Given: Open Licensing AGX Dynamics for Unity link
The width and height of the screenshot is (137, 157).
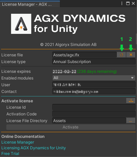Looking at the screenshot, I should pos(34,148).
